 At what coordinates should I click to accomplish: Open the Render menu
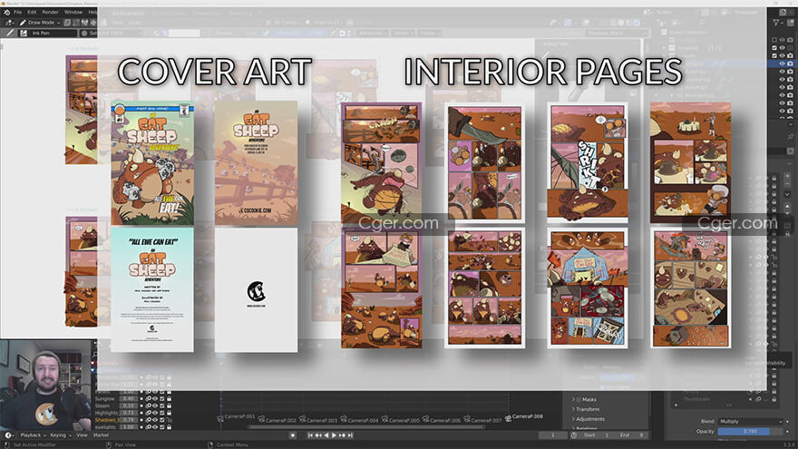pos(50,12)
